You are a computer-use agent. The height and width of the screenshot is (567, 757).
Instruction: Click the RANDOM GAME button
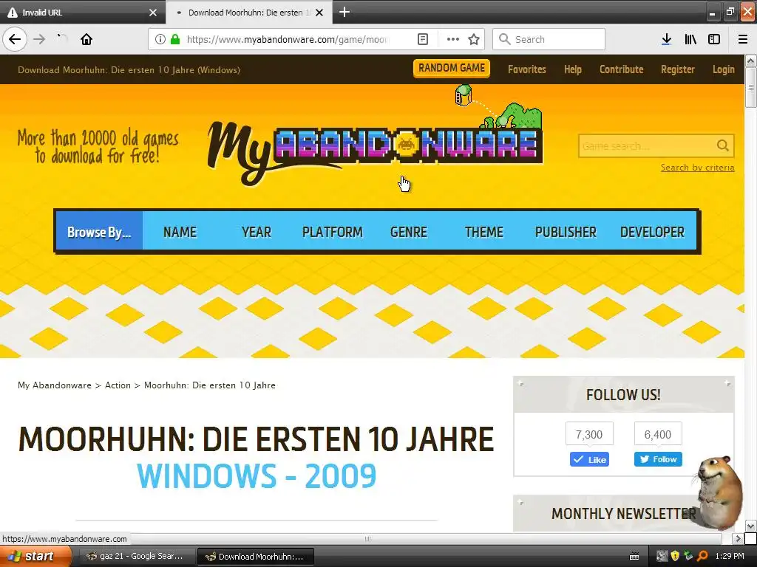pos(452,68)
